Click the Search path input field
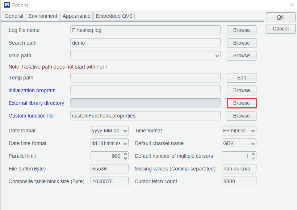This screenshot has height=210, width=297. click(x=145, y=43)
